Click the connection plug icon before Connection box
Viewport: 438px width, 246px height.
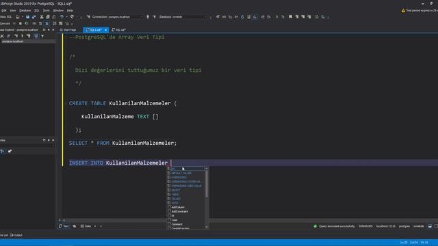pyautogui.click(x=88, y=16)
